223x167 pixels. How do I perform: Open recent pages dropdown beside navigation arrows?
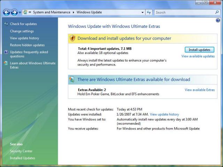[20, 13]
